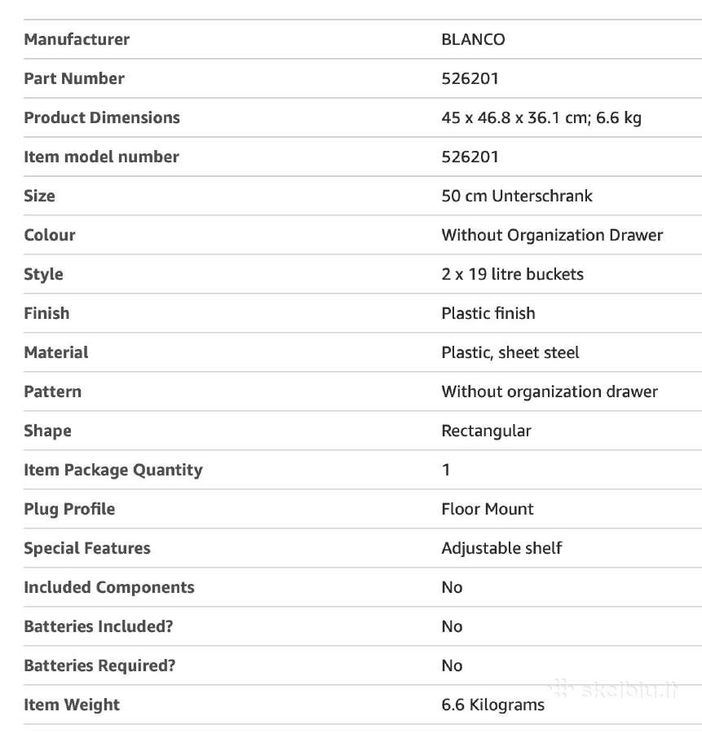Click the Floor Mount plug profile value
Screen dimensions: 702x734
(488, 509)
